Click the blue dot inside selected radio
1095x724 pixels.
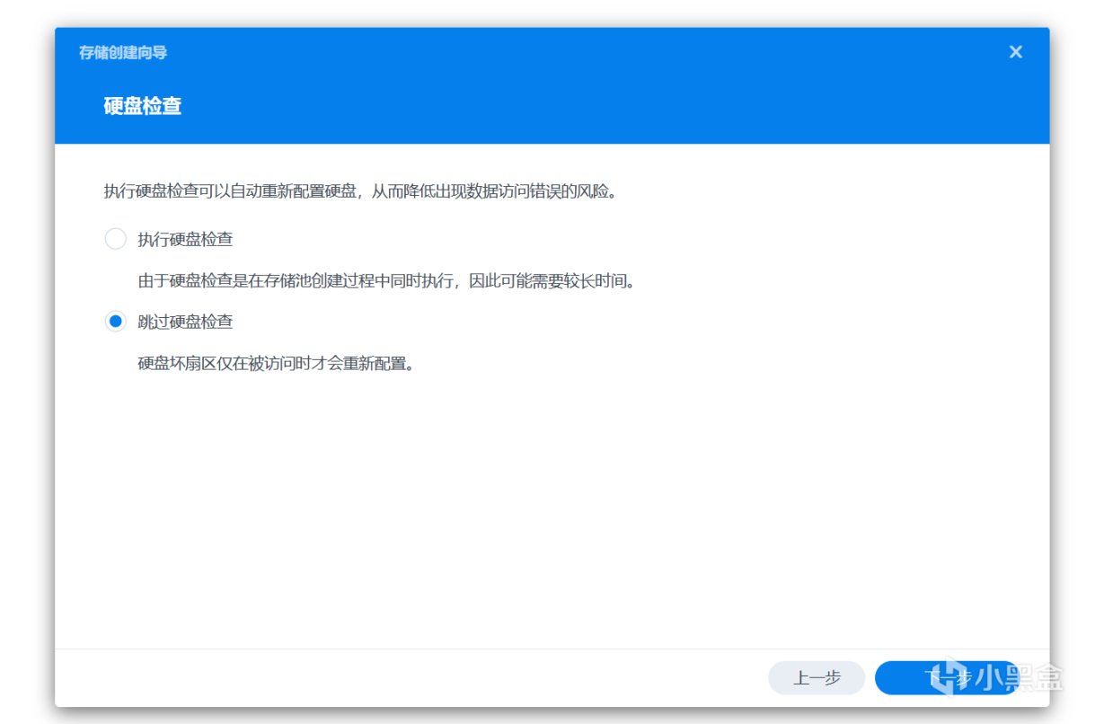coord(115,321)
